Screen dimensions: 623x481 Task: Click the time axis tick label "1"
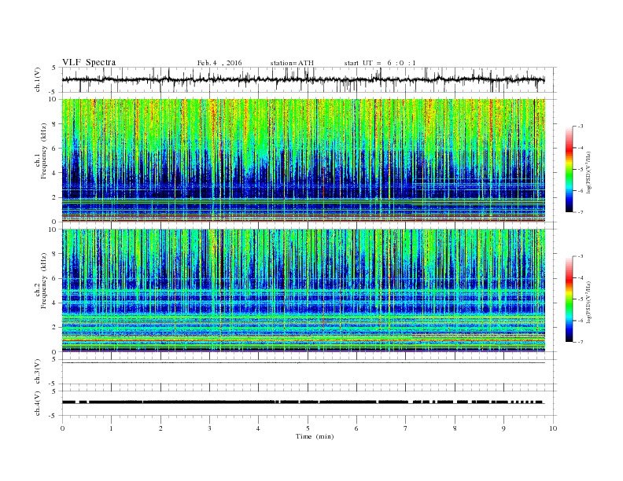click(x=112, y=428)
